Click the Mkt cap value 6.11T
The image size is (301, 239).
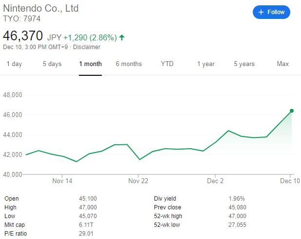[x=86, y=224]
